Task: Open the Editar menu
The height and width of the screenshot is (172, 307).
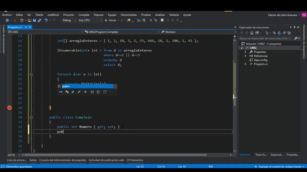Action: click(x=19, y=15)
